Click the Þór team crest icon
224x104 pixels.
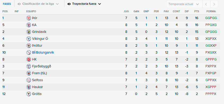click(x=29, y=18)
